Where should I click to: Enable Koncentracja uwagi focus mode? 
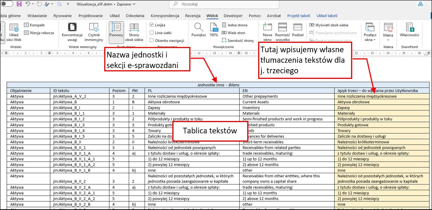click(x=72, y=33)
